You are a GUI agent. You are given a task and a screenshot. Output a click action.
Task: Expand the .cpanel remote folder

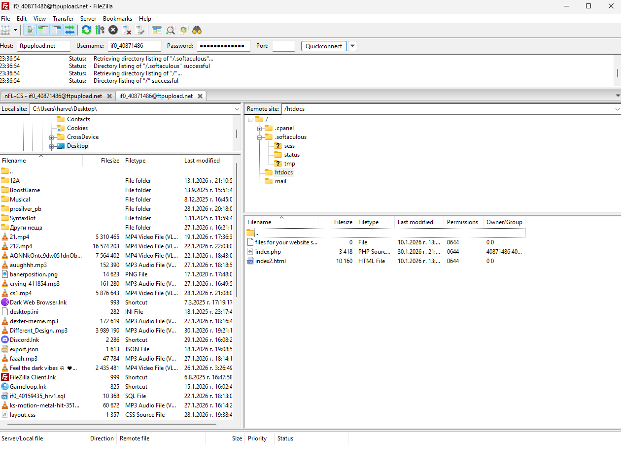point(259,129)
